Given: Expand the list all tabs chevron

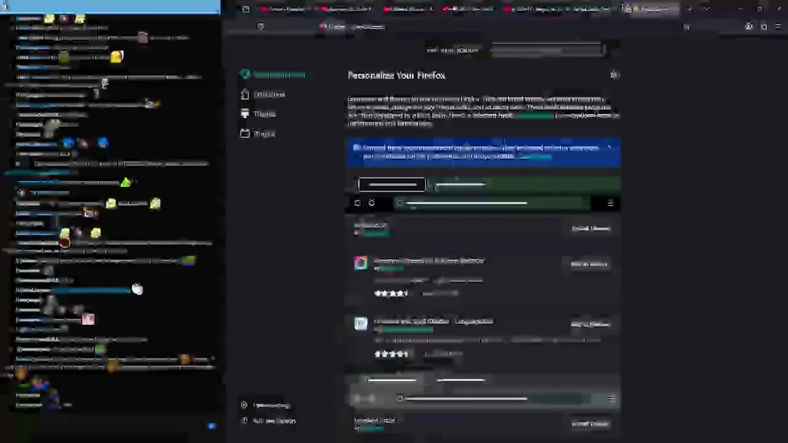Looking at the screenshot, I should point(706,9).
